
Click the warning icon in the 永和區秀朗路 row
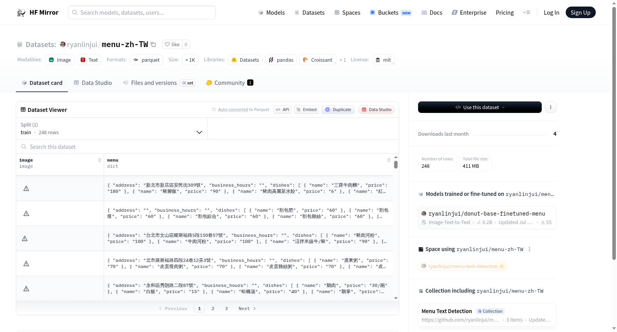[x=26, y=288]
